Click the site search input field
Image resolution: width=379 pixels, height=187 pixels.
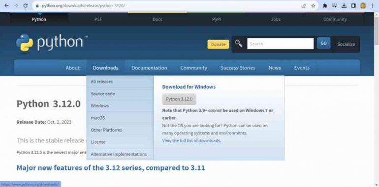coord(281,44)
